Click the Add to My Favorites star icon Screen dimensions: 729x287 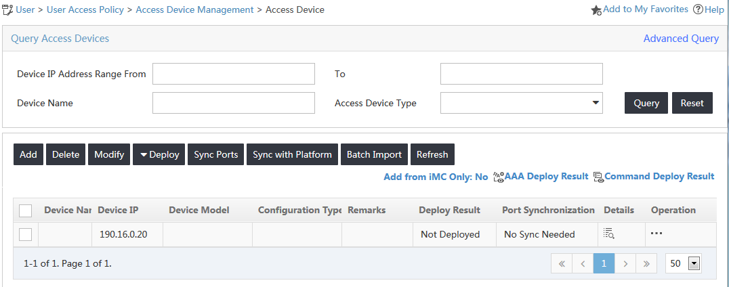tap(596, 10)
